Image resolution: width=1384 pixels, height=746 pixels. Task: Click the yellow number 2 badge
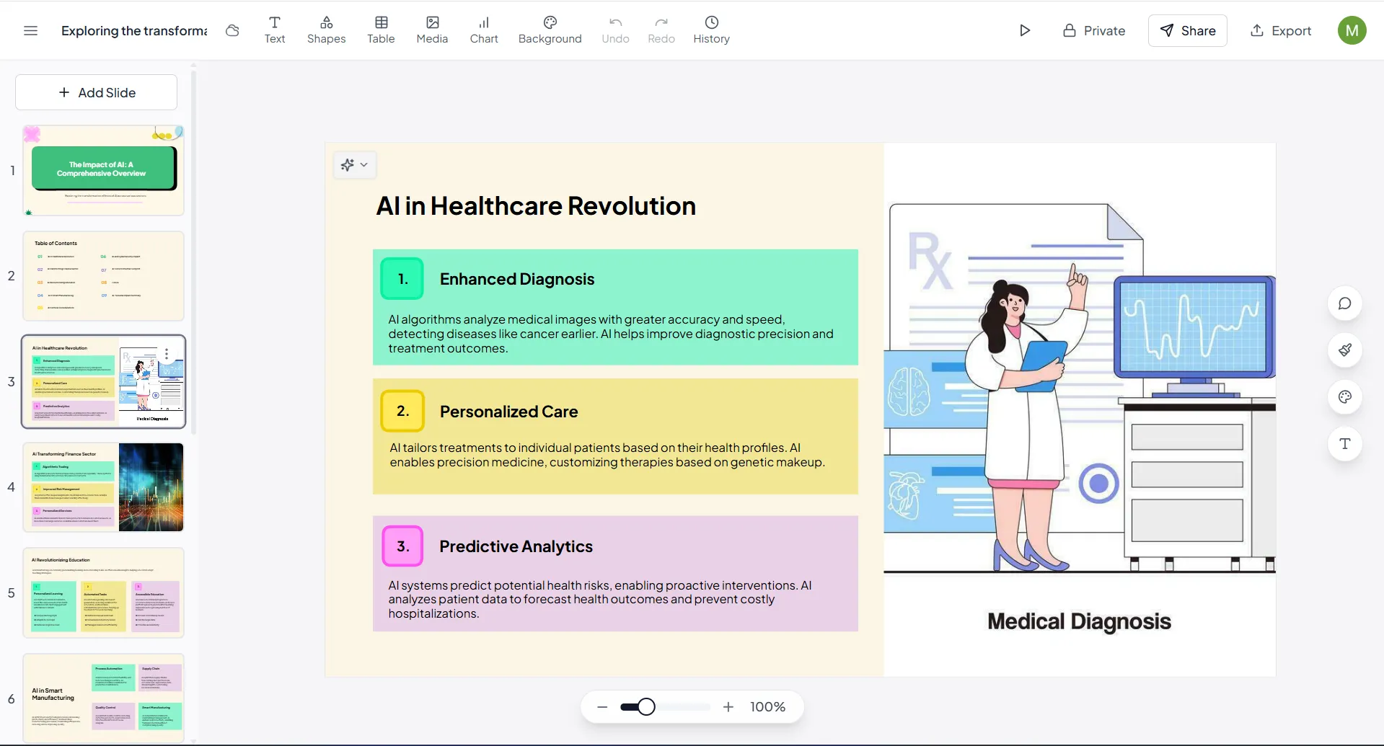point(402,411)
